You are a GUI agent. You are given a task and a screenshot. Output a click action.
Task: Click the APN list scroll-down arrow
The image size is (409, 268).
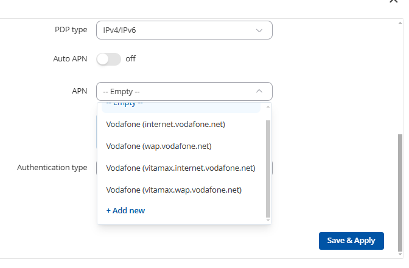(268, 221)
